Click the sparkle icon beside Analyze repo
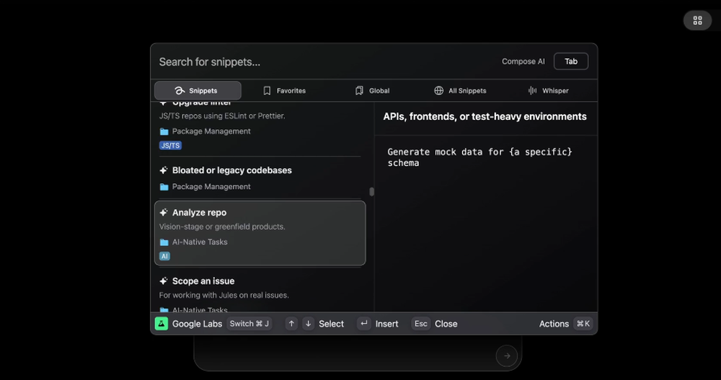The image size is (721, 380). pyautogui.click(x=163, y=213)
